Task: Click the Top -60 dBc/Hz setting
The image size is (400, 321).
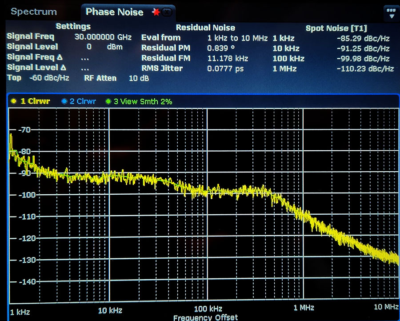Action: pos(38,77)
